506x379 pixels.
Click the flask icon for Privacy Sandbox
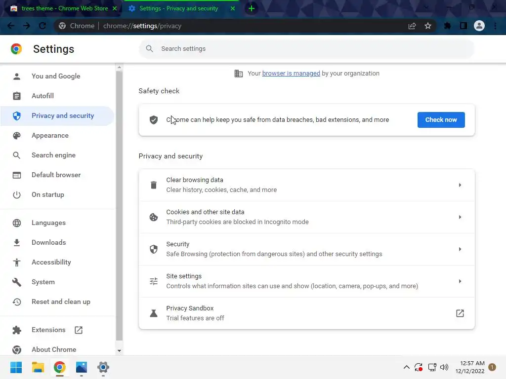154,313
